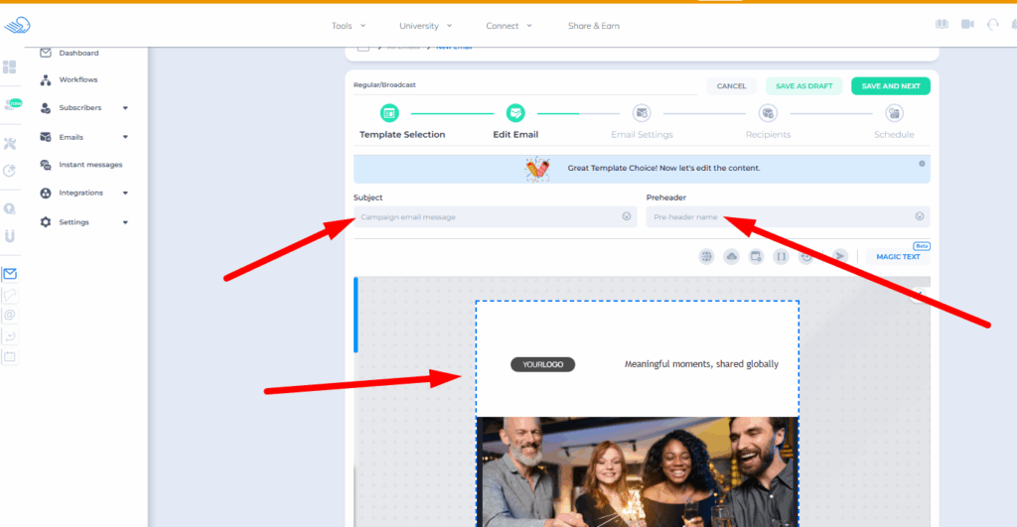1017x527 pixels.
Task: Click the send test email paper-plane icon
Action: coord(839,257)
